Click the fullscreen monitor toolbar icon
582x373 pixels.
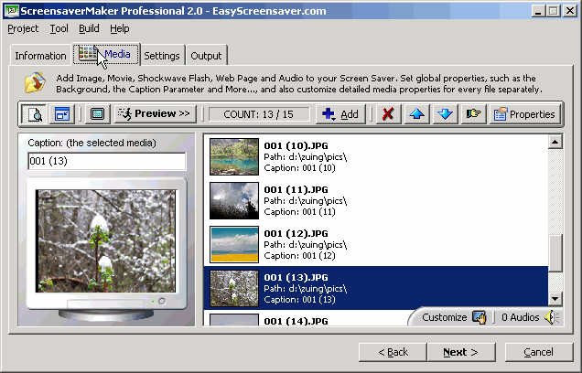point(98,114)
